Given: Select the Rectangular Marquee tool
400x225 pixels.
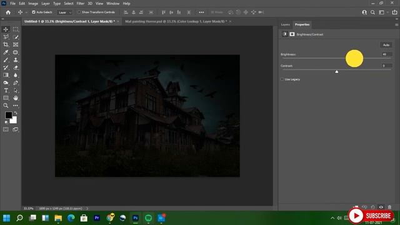Looking at the screenshot, I should (16, 29).
